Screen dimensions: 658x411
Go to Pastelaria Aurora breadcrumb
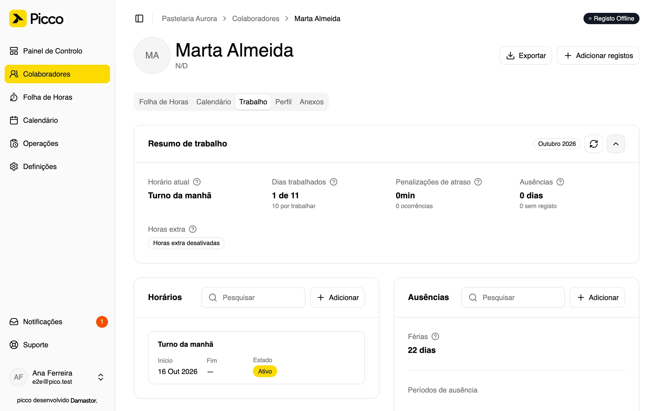[x=189, y=18]
